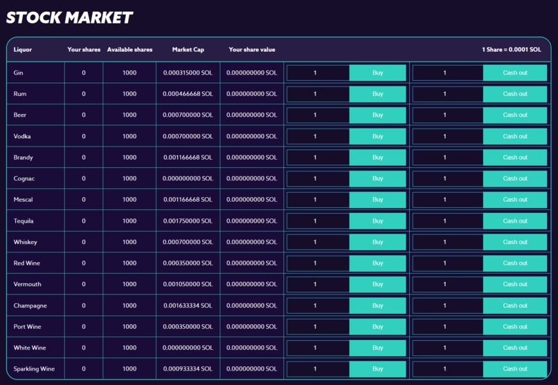Click the 1 Share = 0.0001 SOL label
Image resolution: width=558 pixels, height=385 pixels.
point(512,50)
